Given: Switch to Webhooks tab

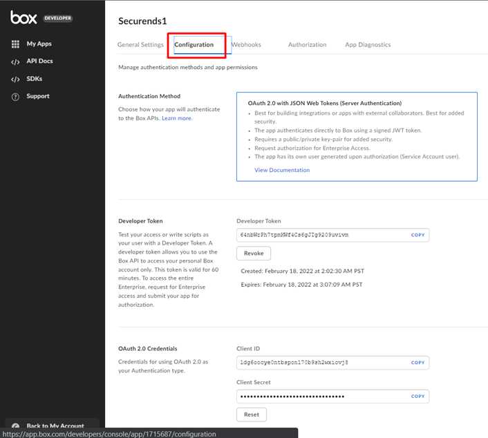Looking at the screenshot, I should pos(246,45).
